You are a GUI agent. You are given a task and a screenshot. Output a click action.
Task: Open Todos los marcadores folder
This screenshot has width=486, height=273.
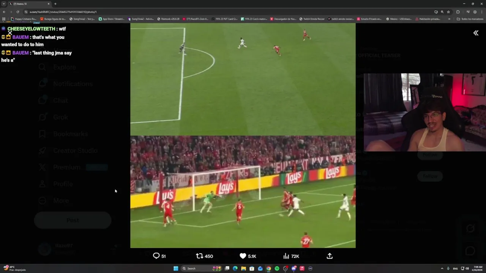pos(470,19)
